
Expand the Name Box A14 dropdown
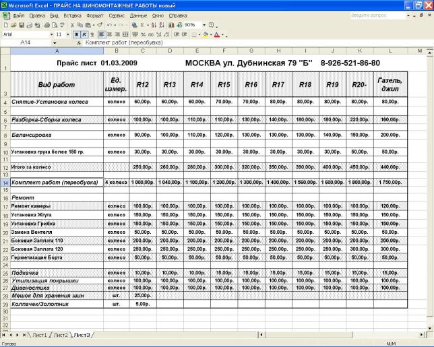click(55, 43)
